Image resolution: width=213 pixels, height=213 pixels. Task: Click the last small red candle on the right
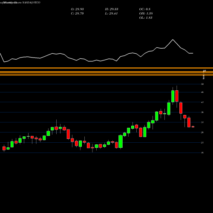(x=193, y=127)
